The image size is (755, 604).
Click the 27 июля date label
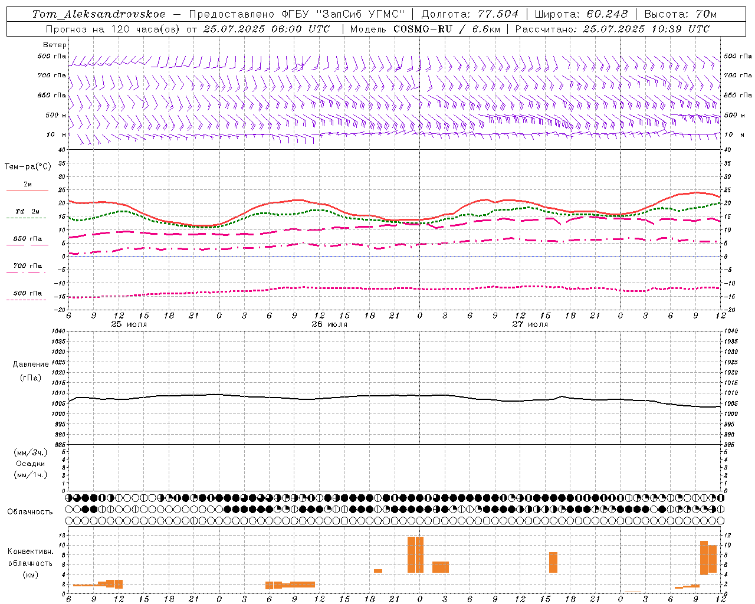[x=530, y=324]
